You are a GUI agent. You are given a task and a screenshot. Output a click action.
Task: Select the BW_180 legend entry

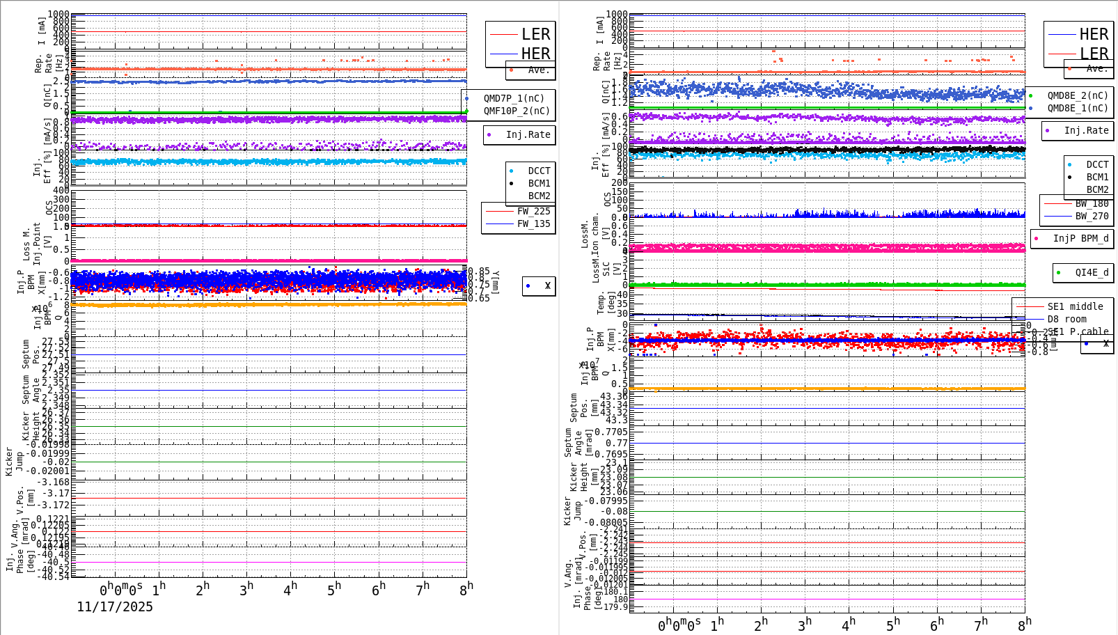tap(1092, 203)
